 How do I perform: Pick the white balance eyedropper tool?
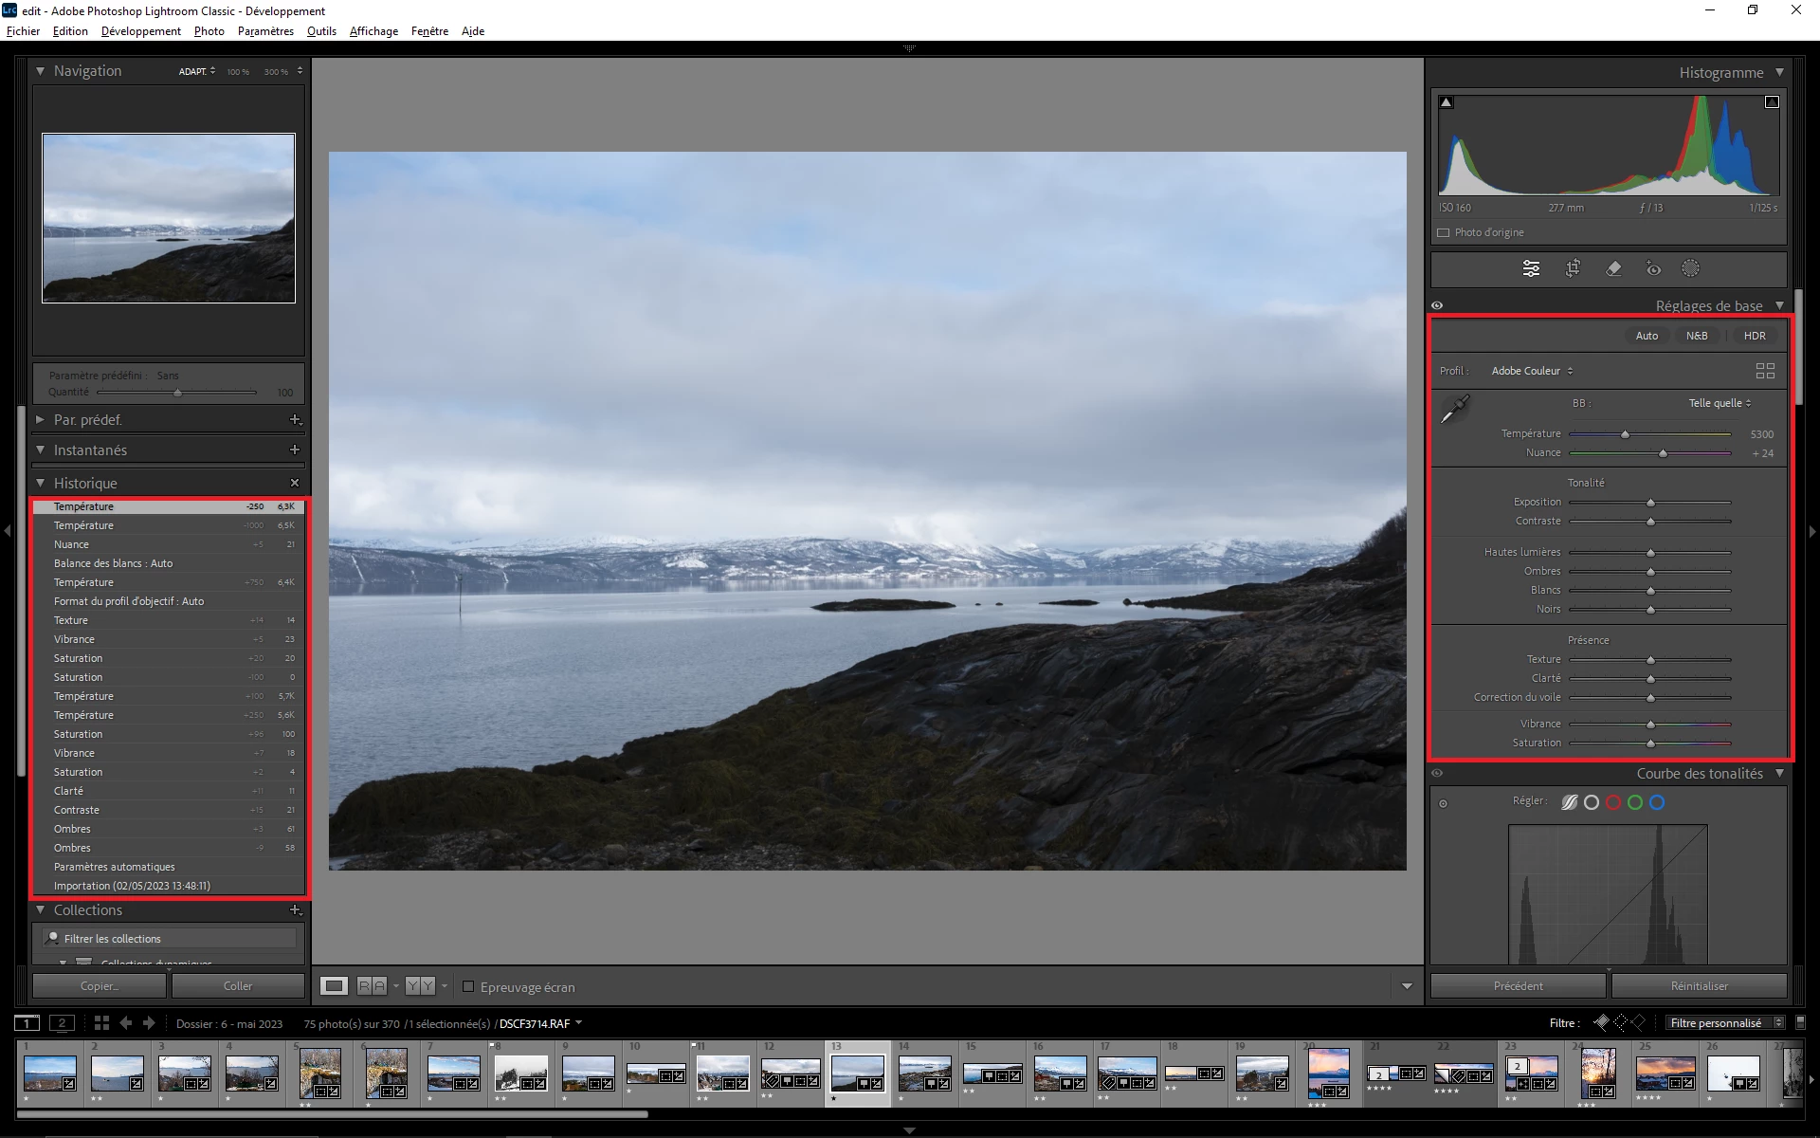pyautogui.click(x=1454, y=409)
